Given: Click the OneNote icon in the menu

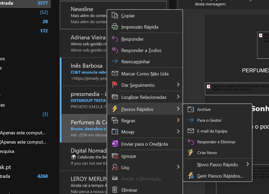Looking at the screenshot, I should pyautogui.click(x=115, y=144).
